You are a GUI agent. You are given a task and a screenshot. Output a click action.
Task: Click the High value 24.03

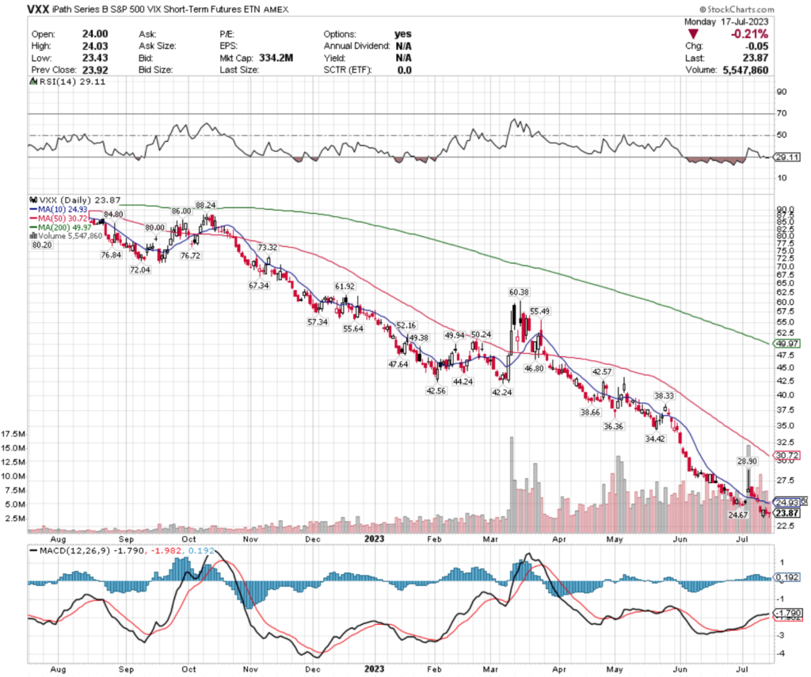[x=95, y=46]
